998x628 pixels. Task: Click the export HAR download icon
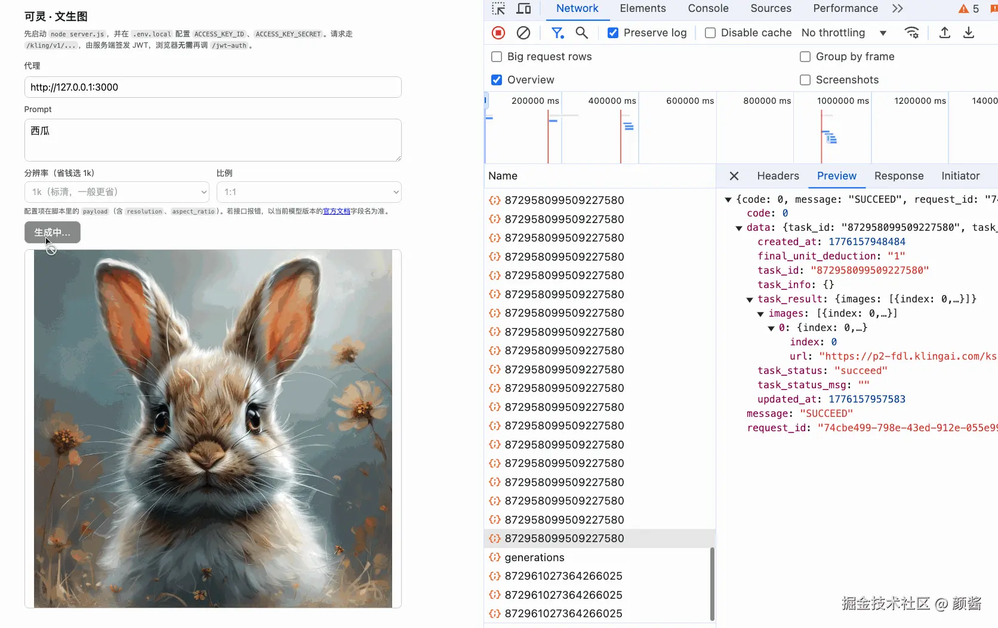click(x=969, y=33)
